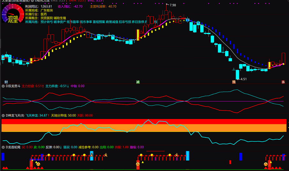
Task: Click the 昨日涨停 style tag
Action: [138, 22]
